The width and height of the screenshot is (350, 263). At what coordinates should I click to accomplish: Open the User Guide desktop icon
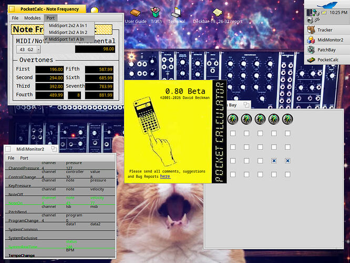(x=136, y=16)
